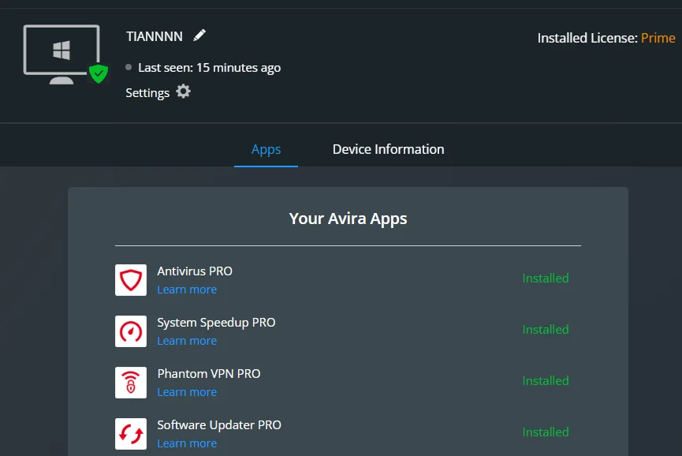Click the Software Updater PRO title
This screenshot has width=682, height=456.
(219, 425)
